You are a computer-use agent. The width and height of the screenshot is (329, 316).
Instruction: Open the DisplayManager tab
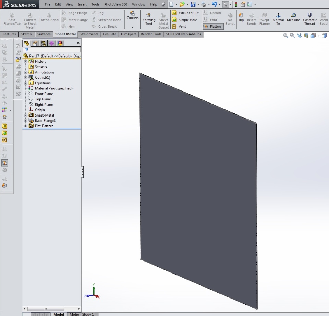[x=60, y=44]
